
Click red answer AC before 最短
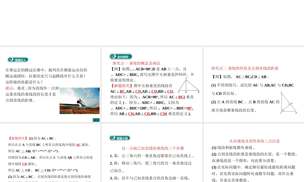click(78, 145)
